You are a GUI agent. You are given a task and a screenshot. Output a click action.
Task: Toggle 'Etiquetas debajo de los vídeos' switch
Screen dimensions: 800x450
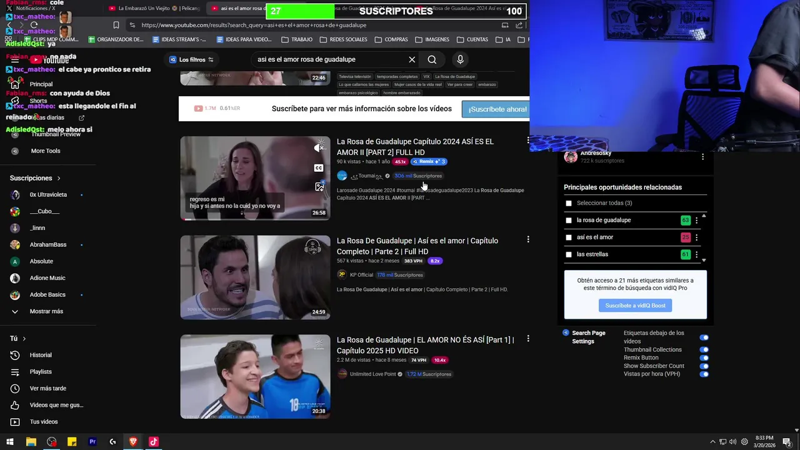coord(704,337)
